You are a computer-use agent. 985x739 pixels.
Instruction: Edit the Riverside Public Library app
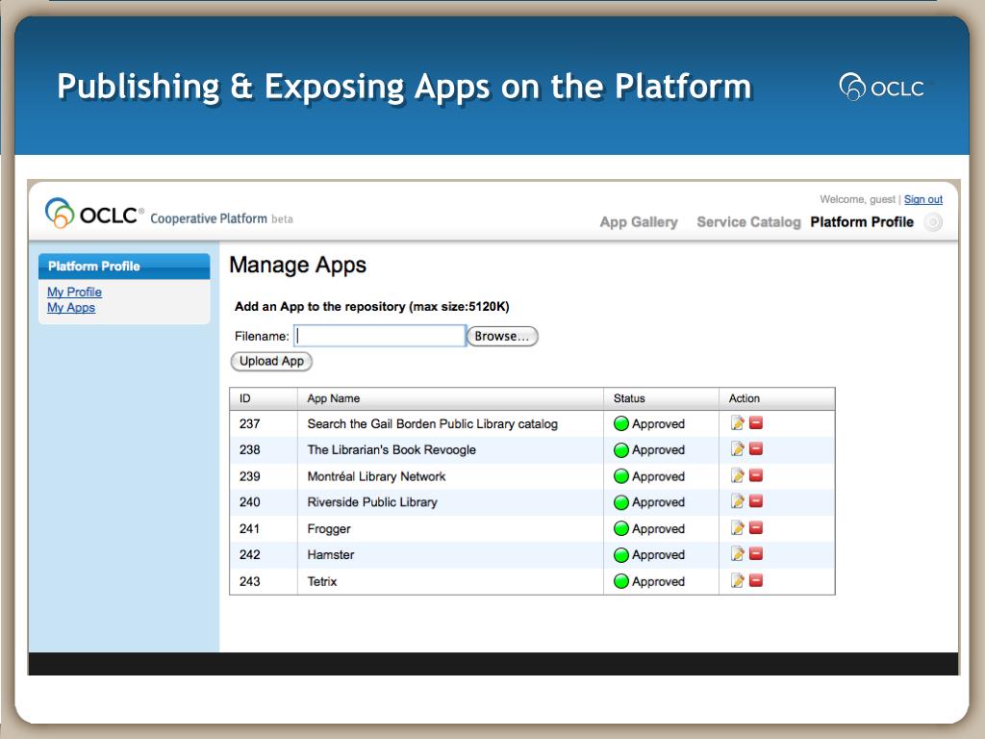pyautogui.click(x=738, y=501)
